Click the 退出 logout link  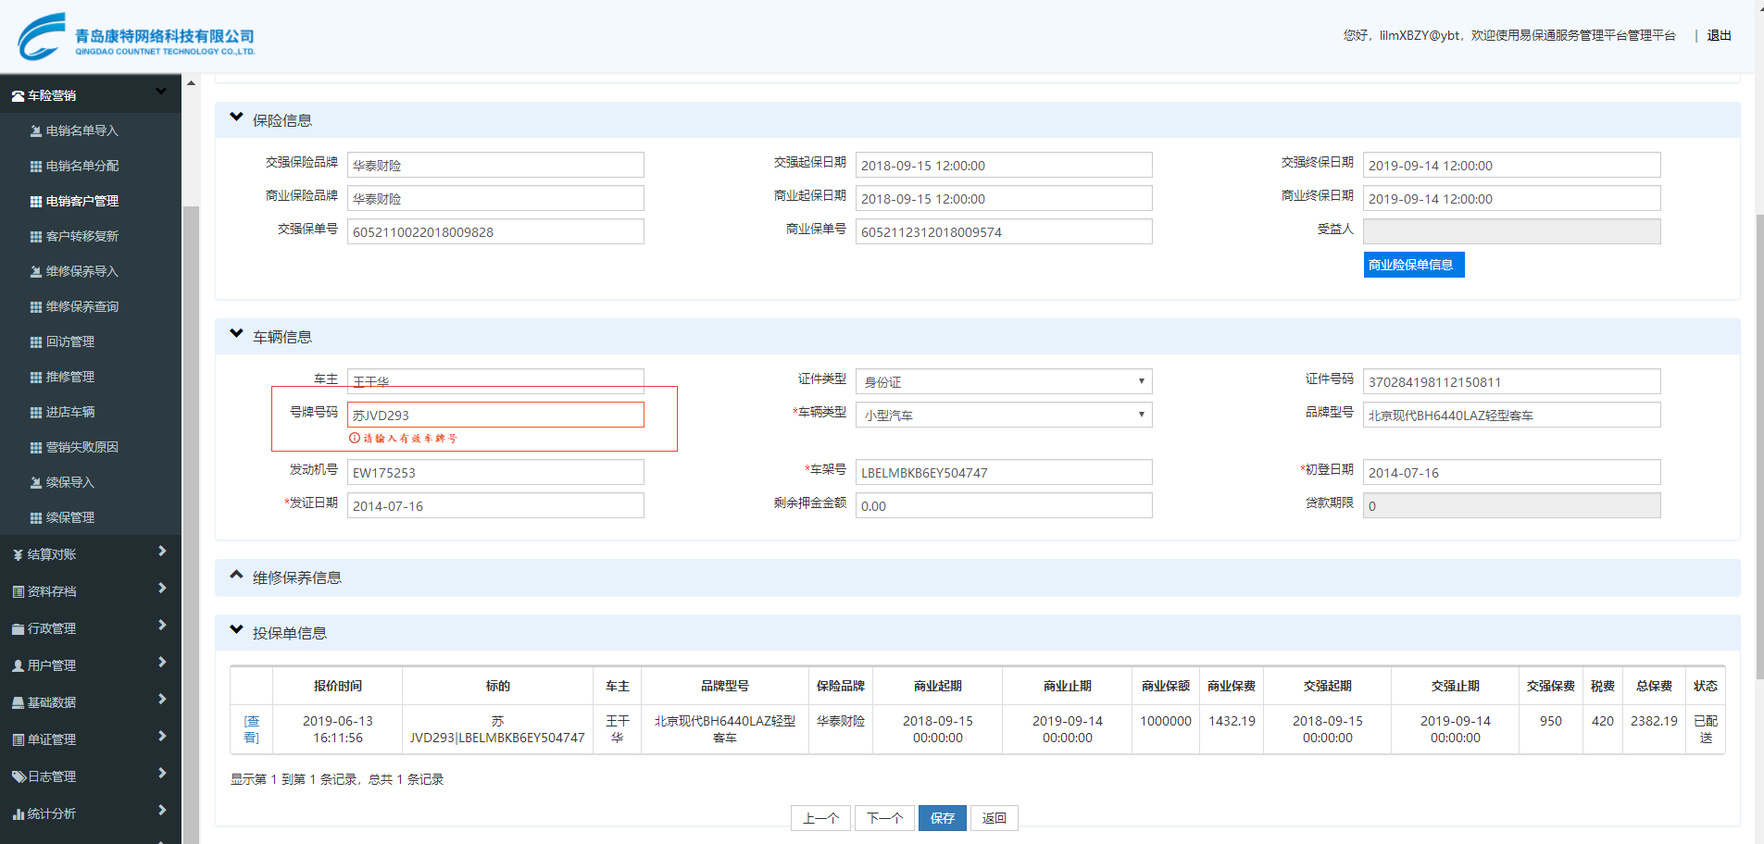pos(1720,36)
